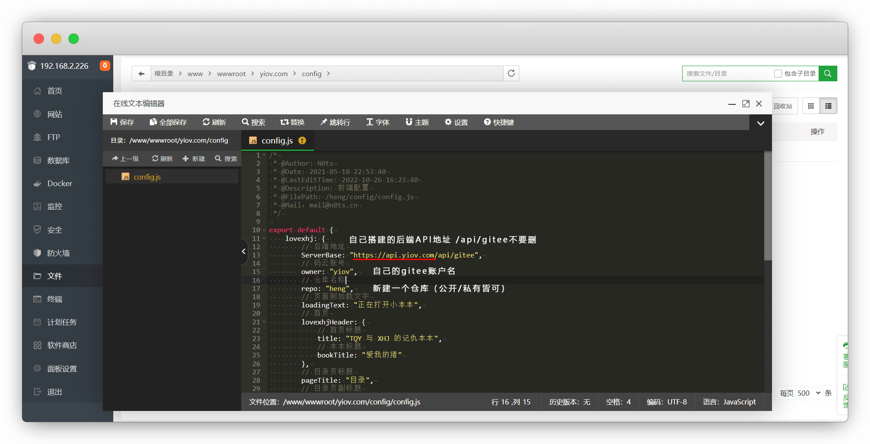Click the 保存 (Save) toolbar icon
Image resolution: width=870 pixels, height=444 pixels.
click(x=122, y=122)
